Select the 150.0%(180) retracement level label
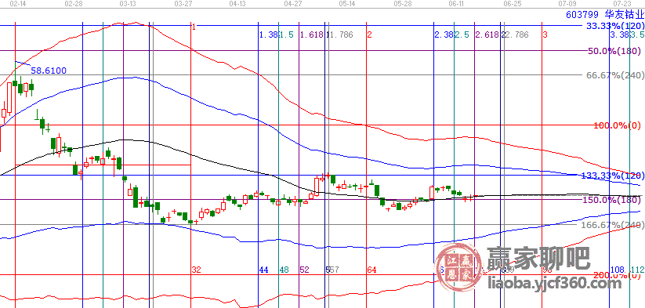The width and height of the screenshot is (645, 308). [x=612, y=200]
